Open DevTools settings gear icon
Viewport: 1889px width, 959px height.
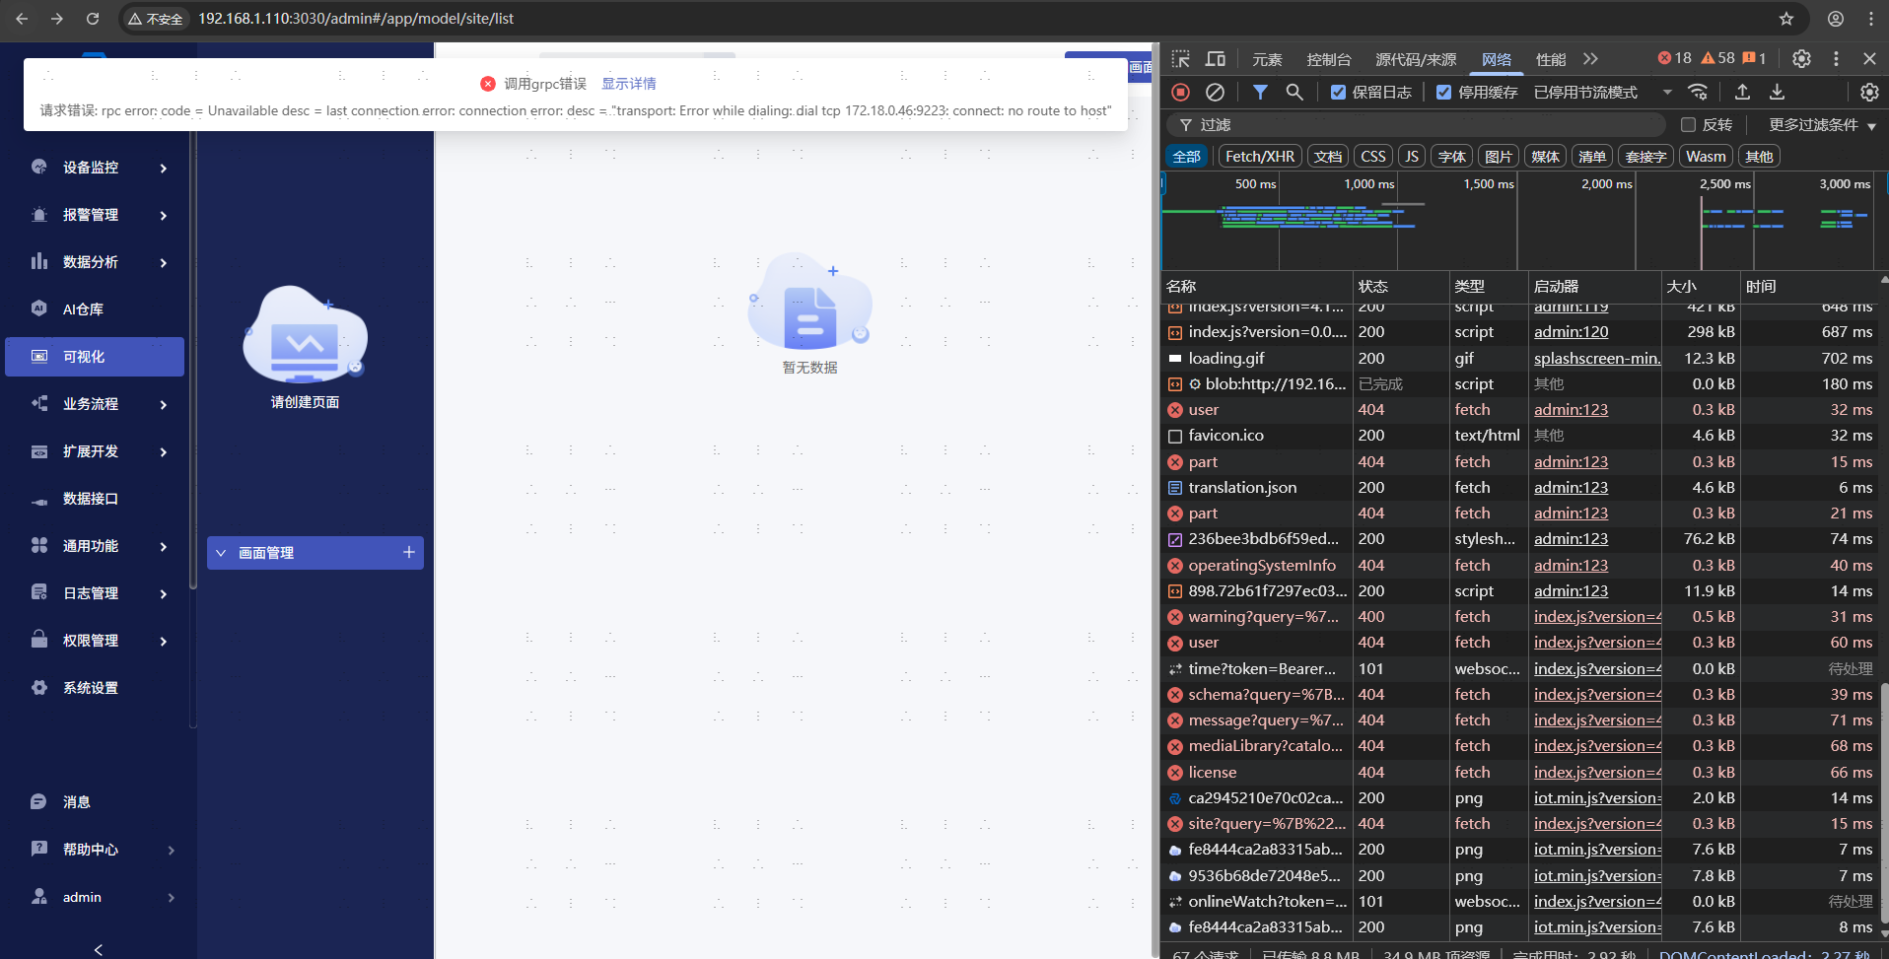point(1801,59)
